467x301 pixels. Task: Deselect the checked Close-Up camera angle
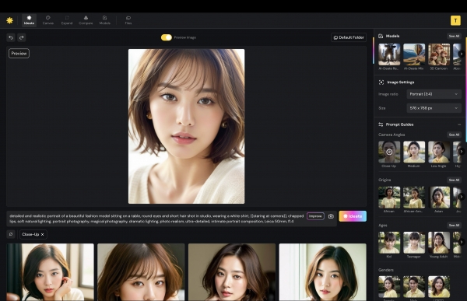point(389,152)
